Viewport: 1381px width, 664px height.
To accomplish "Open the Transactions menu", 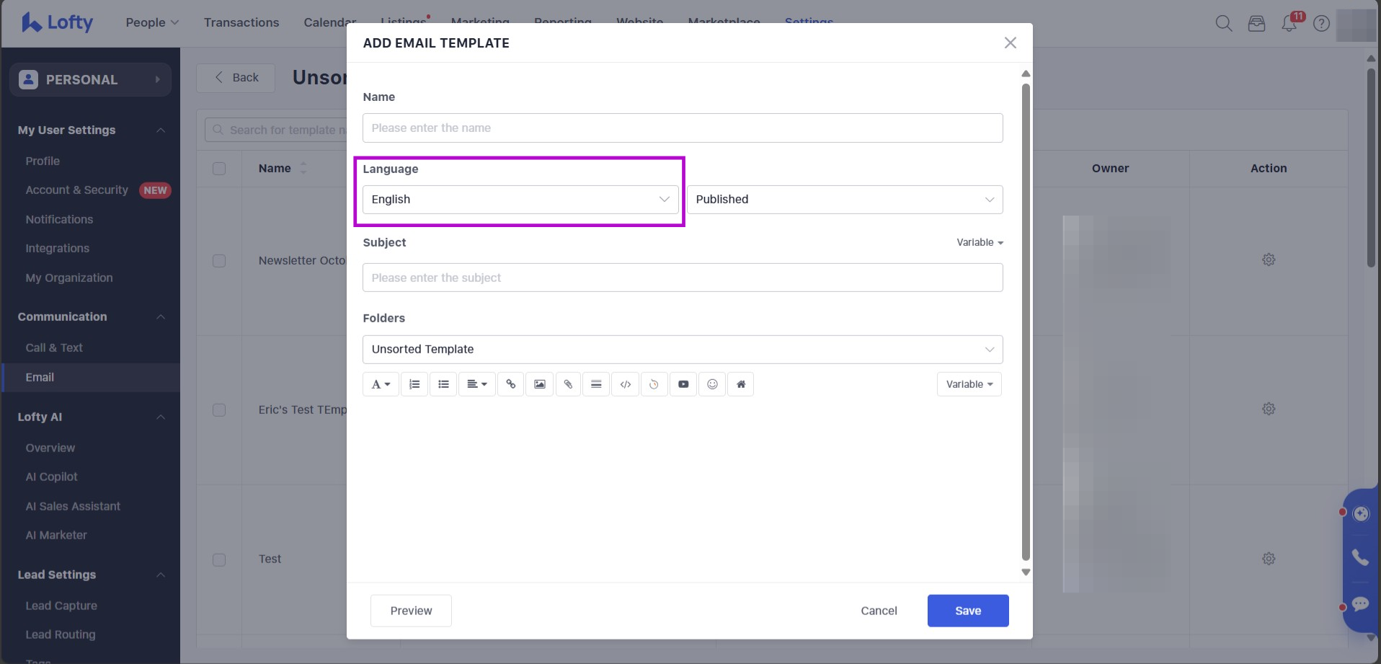I will [x=241, y=22].
